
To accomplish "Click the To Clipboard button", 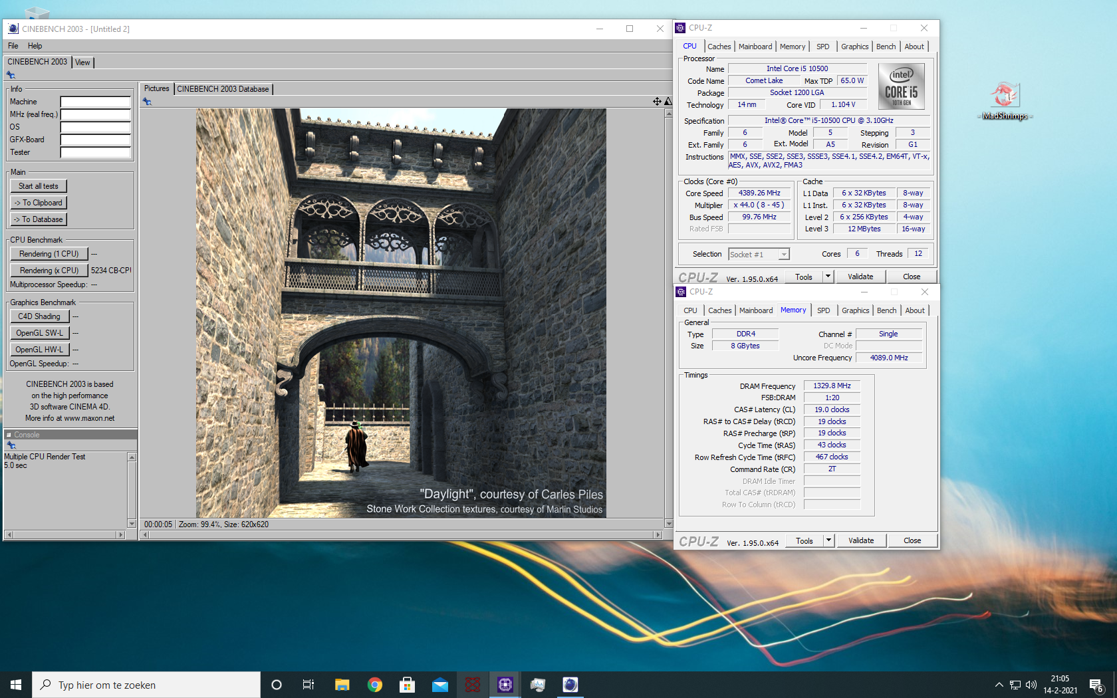I will pos(39,203).
